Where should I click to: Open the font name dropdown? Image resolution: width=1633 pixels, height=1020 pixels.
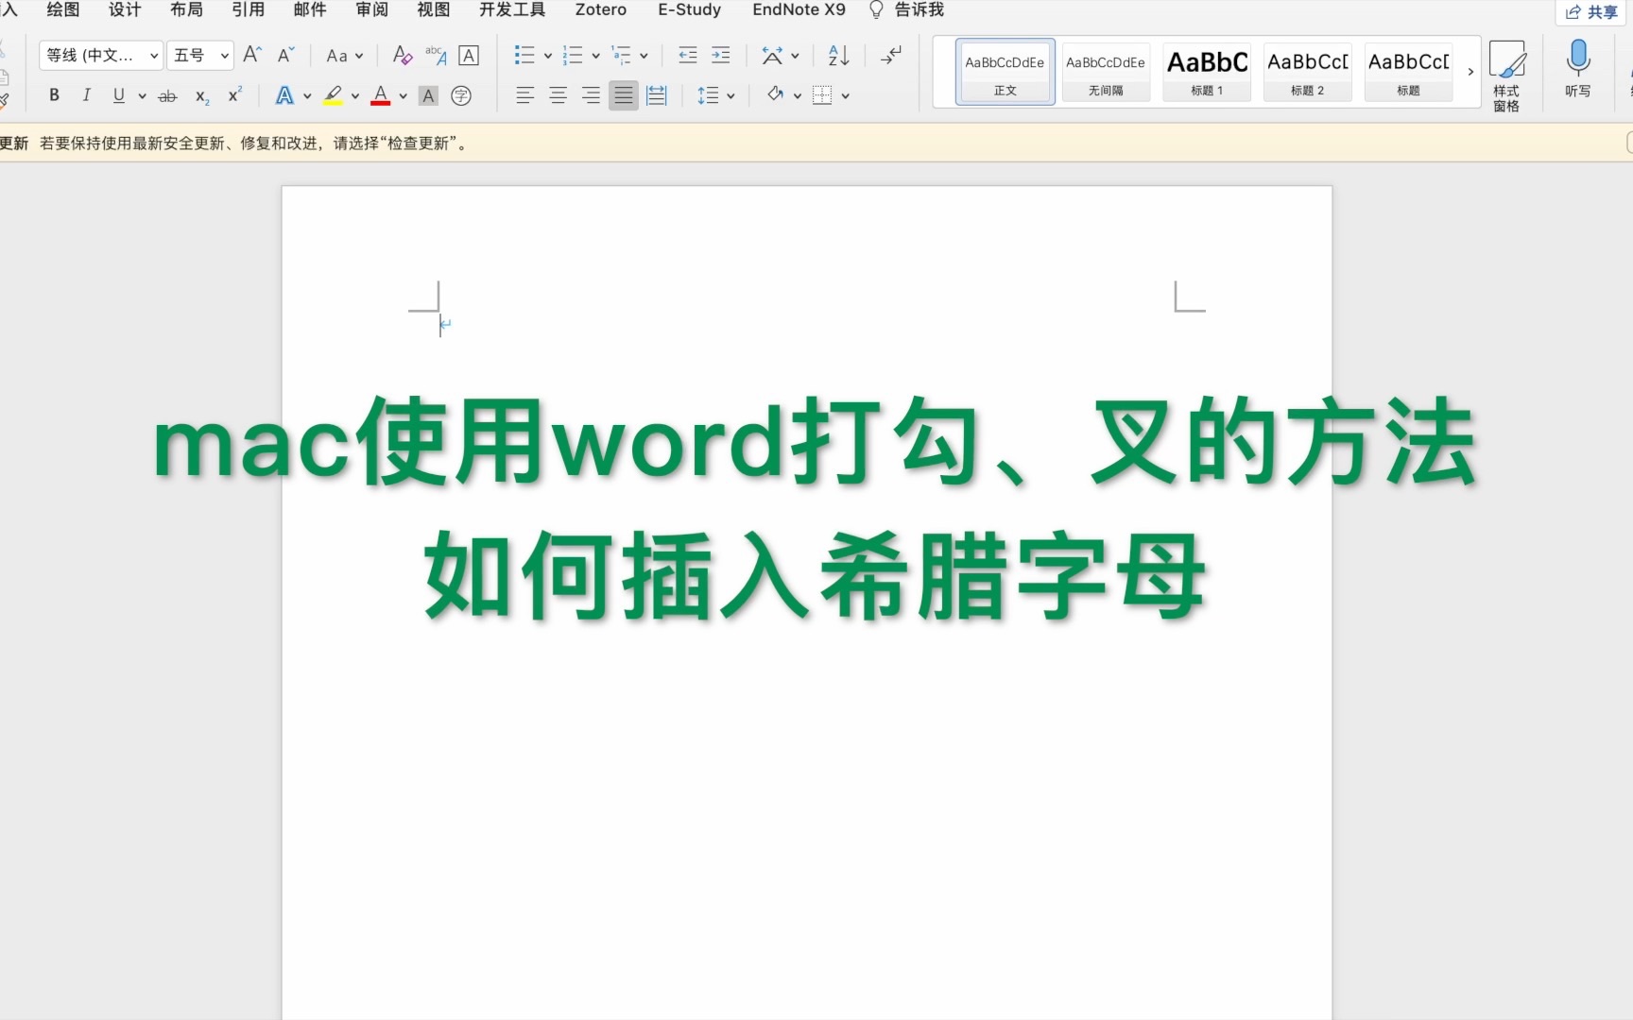(x=154, y=56)
